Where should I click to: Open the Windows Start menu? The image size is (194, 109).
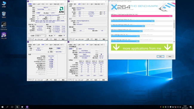pos(2,107)
